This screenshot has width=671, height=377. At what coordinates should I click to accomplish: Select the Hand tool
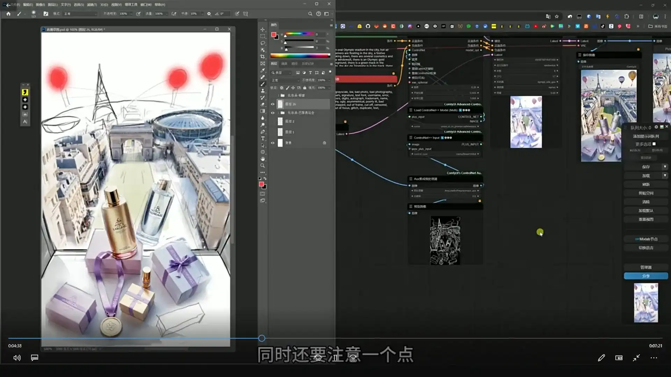pos(262,159)
